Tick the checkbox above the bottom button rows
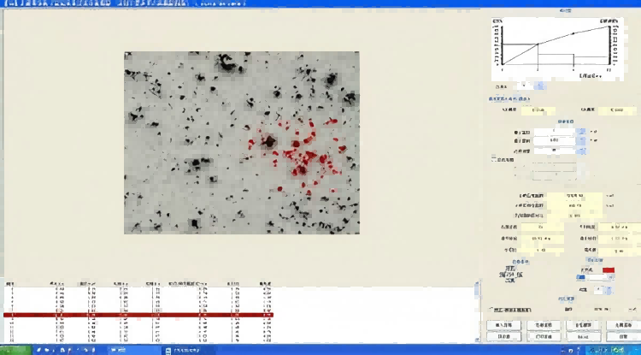The height and width of the screenshot is (355, 641). [490, 310]
